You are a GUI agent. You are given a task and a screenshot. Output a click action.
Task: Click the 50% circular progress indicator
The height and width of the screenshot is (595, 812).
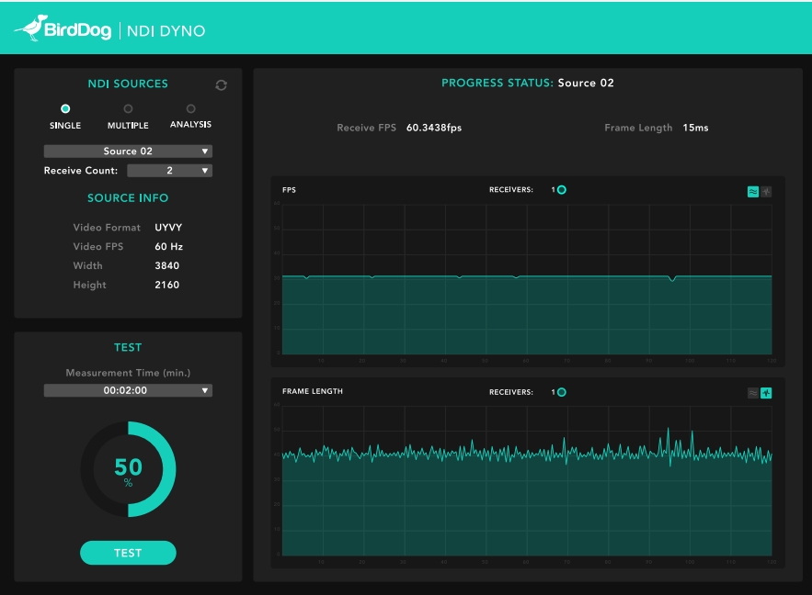pyautogui.click(x=128, y=469)
